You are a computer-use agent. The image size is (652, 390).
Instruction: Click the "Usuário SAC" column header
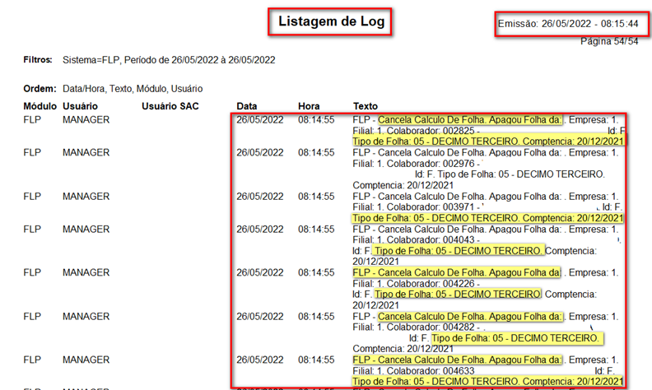click(170, 106)
